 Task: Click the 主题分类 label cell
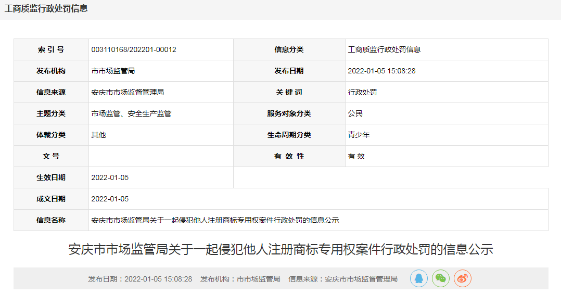51,114
